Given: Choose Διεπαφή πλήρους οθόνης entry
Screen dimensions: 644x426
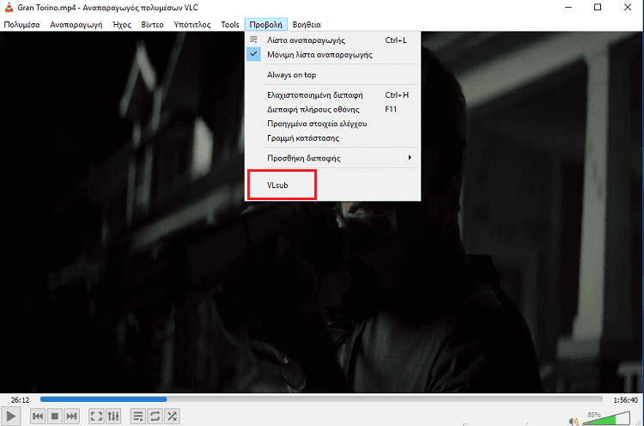Looking at the screenshot, I should (332, 109).
